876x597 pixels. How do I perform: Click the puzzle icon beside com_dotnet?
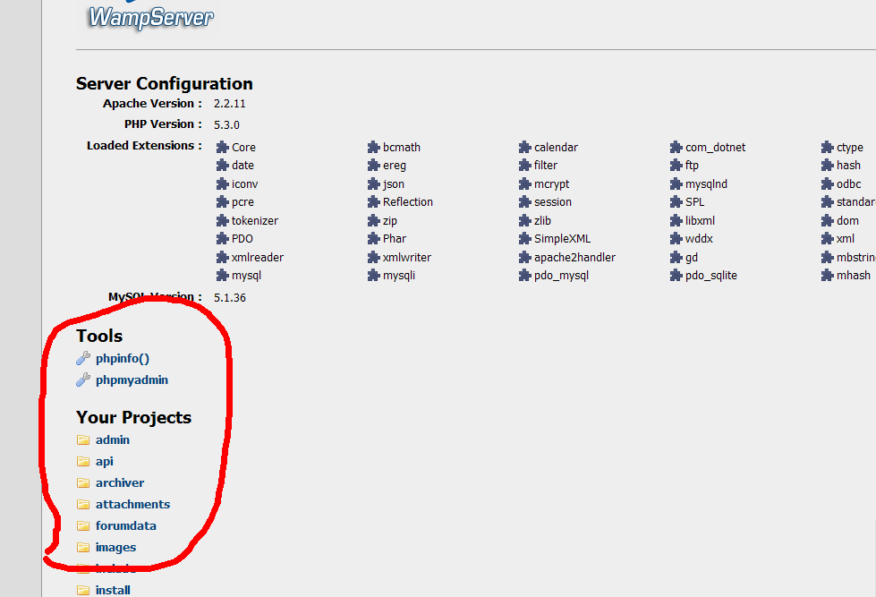click(x=676, y=147)
